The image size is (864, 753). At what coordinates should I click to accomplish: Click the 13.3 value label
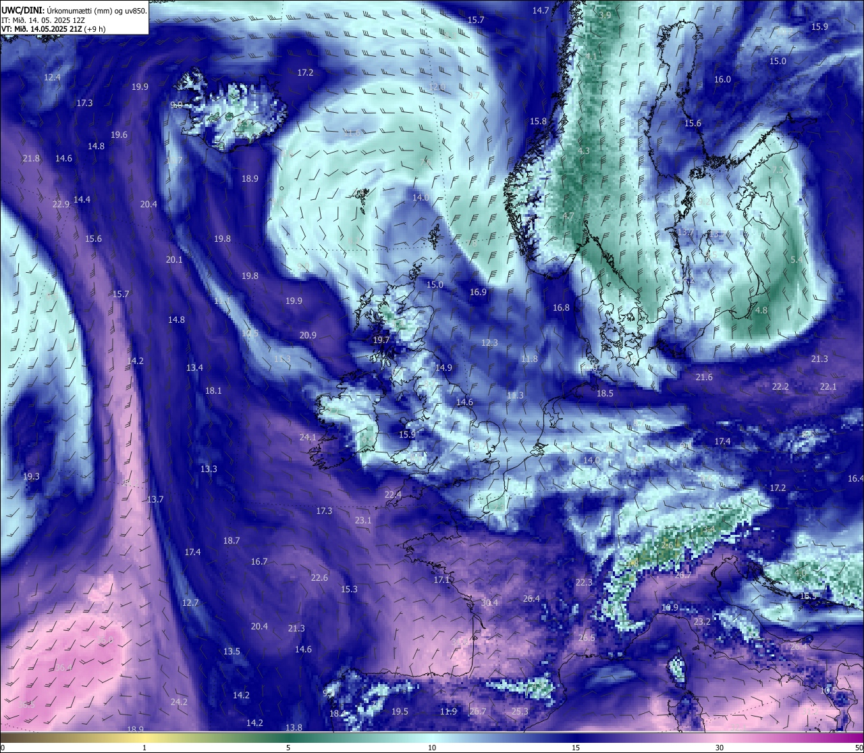tap(209, 469)
